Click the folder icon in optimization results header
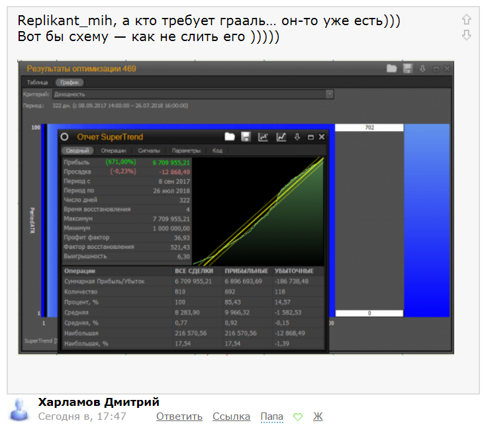This screenshot has width=484, height=437. click(392, 68)
